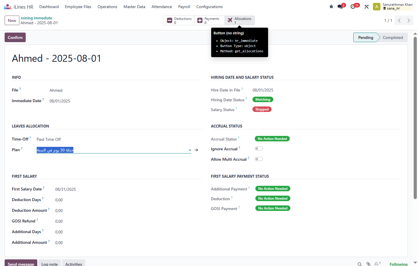The width and height of the screenshot is (418, 266).
Task: Open the debug bug icon menu
Action: [x=331, y=7]
